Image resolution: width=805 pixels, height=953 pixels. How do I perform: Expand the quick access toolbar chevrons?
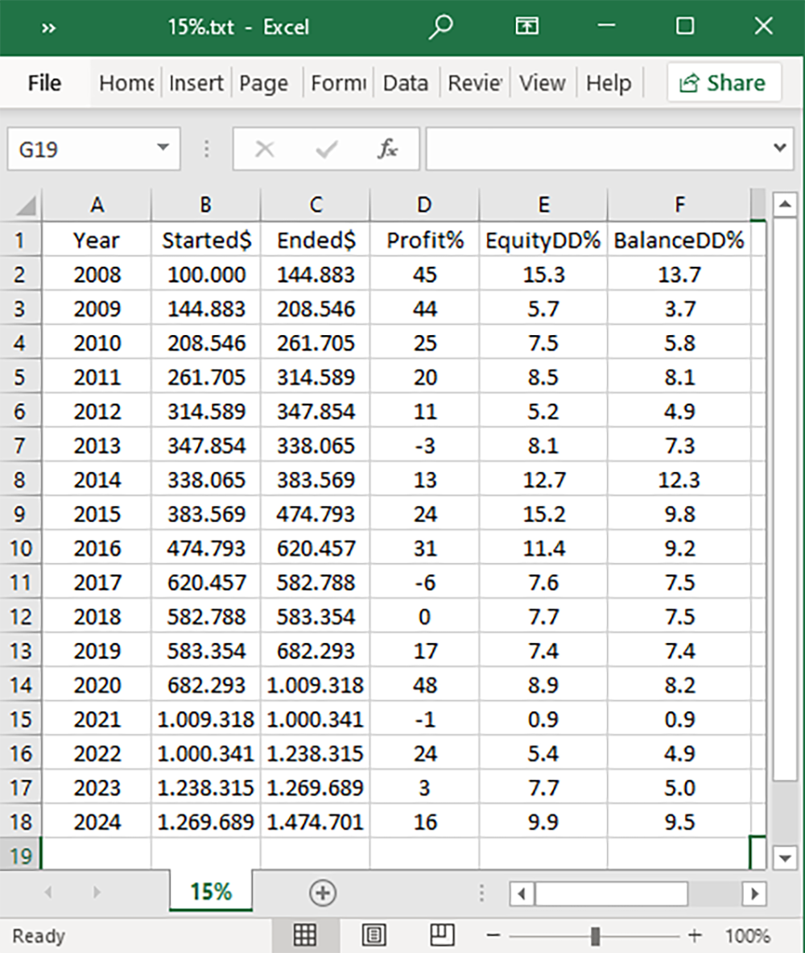coord(48,27)
